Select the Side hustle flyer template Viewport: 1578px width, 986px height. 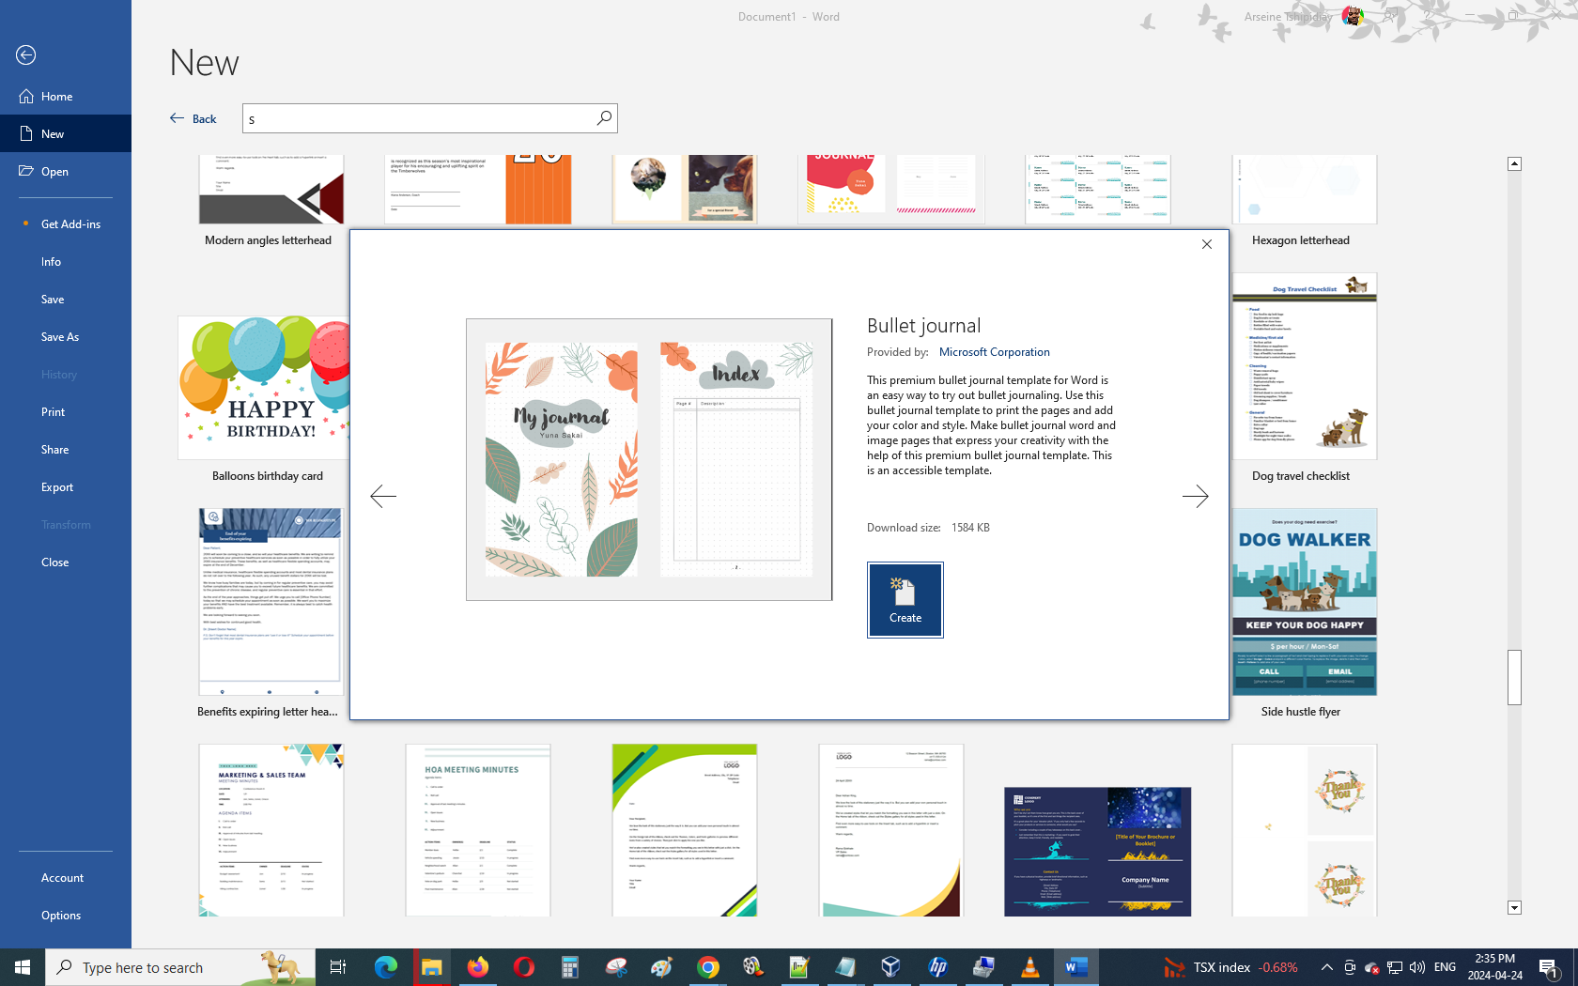pos(1304,602)
